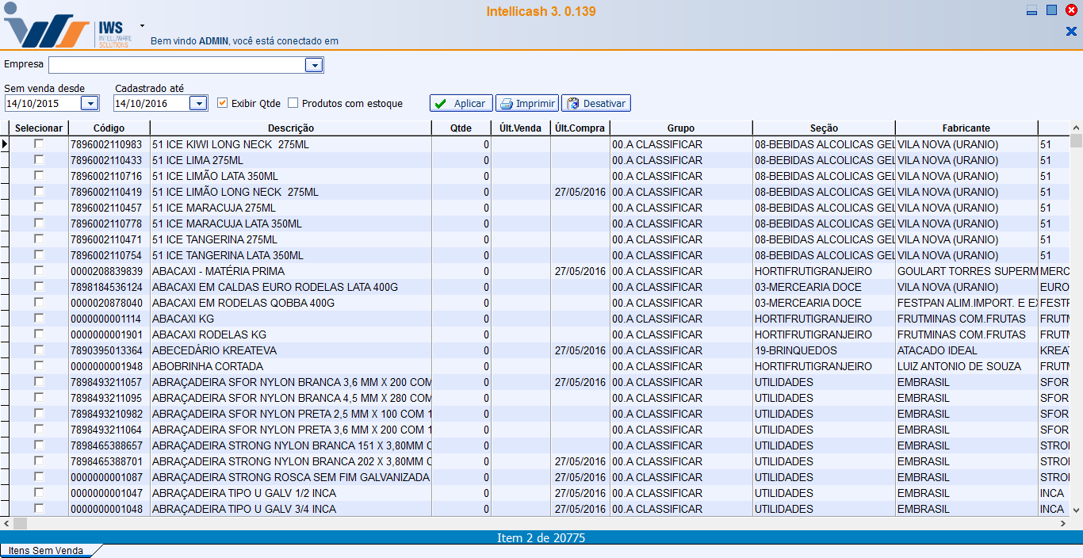
Task: Apply filters with the Aplicar button
Action: [461, 103]
